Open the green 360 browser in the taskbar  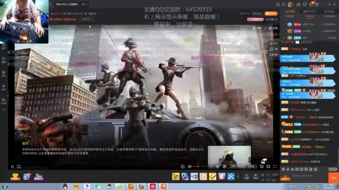120,187
